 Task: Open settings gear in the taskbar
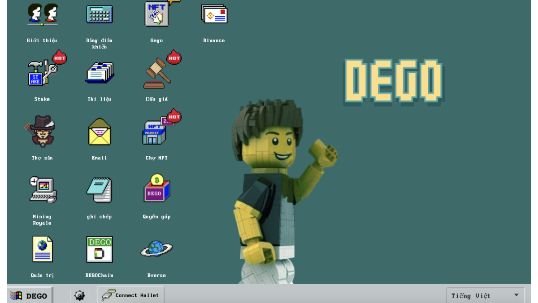tap(80, 295)
